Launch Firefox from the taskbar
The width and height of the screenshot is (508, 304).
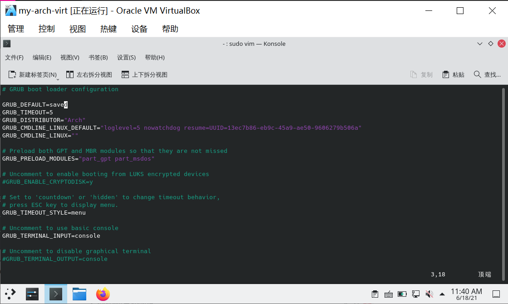(103, 294)
